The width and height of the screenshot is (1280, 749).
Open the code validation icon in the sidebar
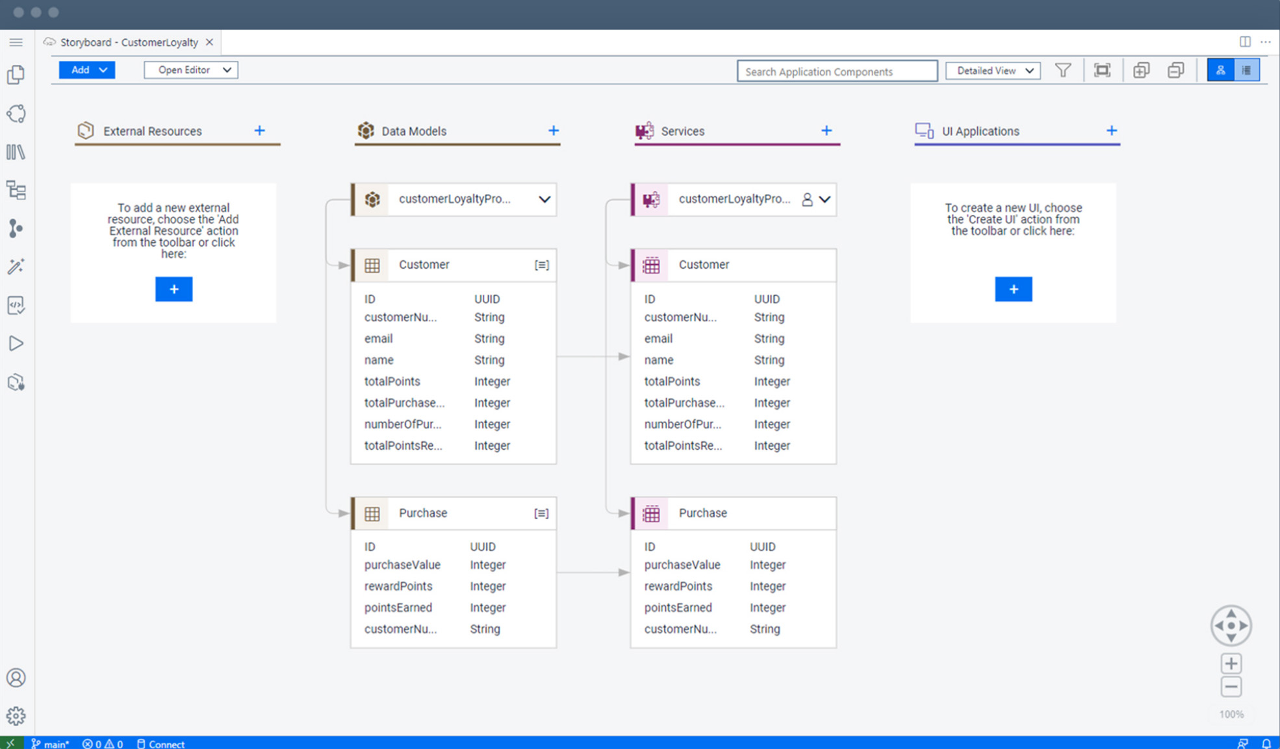(16, 305)
